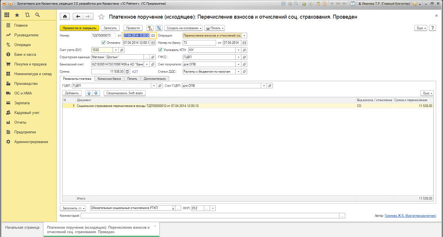
Task: Open search magnifier in sidebar header
Action: click(37, 15)
